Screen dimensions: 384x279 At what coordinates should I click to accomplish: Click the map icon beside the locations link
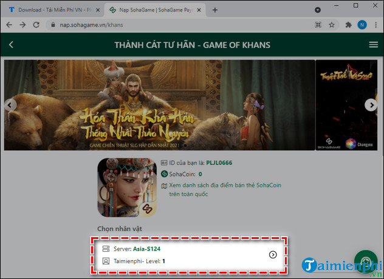point(164,186)
